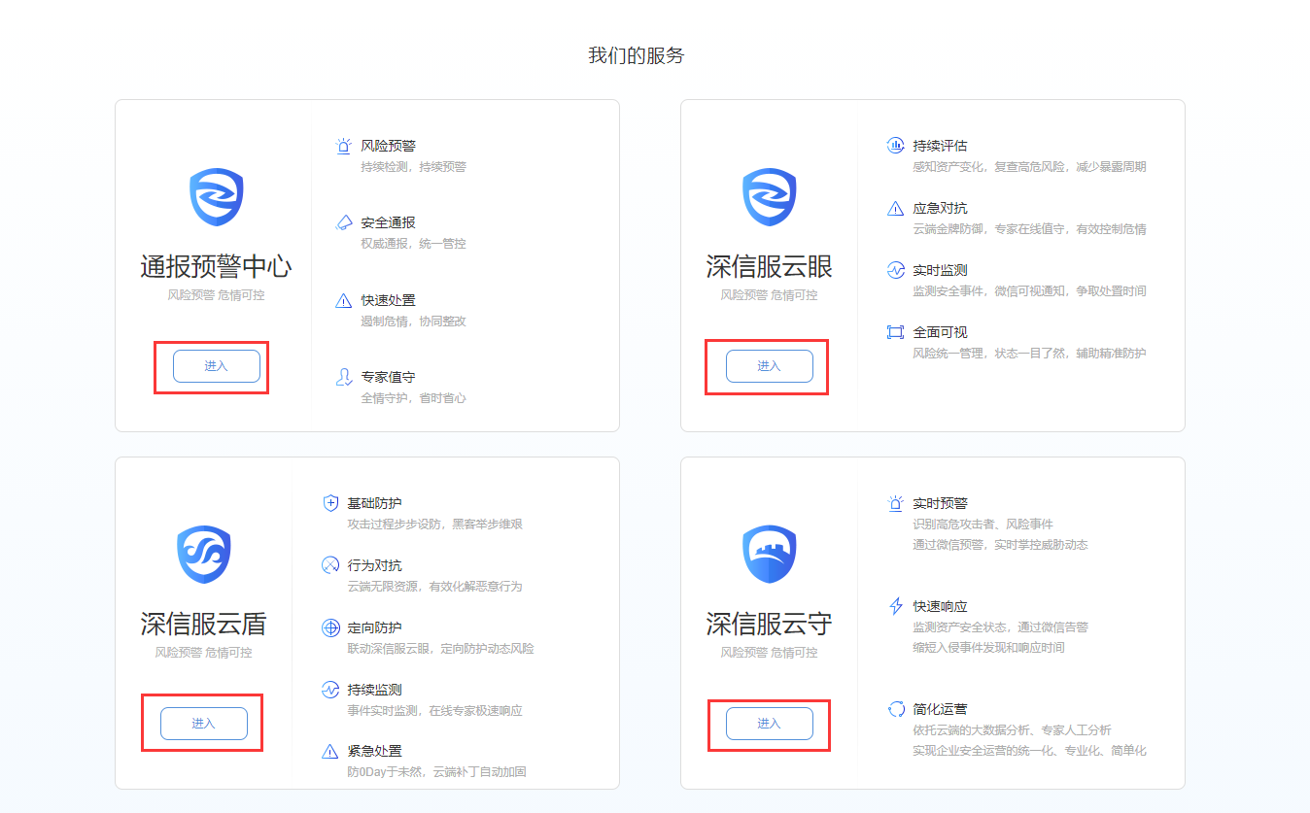Click the 实时预警 feature label
Image resolution: width=1310 pixels, height=813 pixels.
pos(940,503)
